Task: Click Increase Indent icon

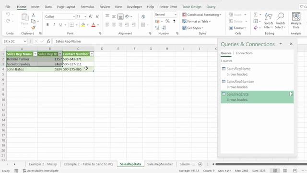Action: pyautogui.click(x=134, y=25)
